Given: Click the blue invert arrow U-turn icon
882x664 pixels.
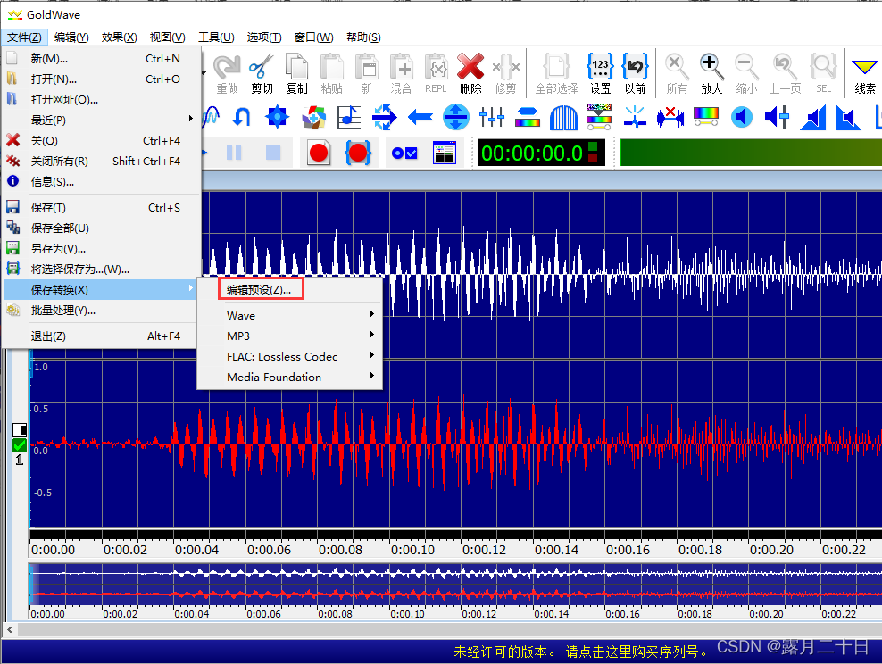Looking at the screenshot, I should [242, 118].
